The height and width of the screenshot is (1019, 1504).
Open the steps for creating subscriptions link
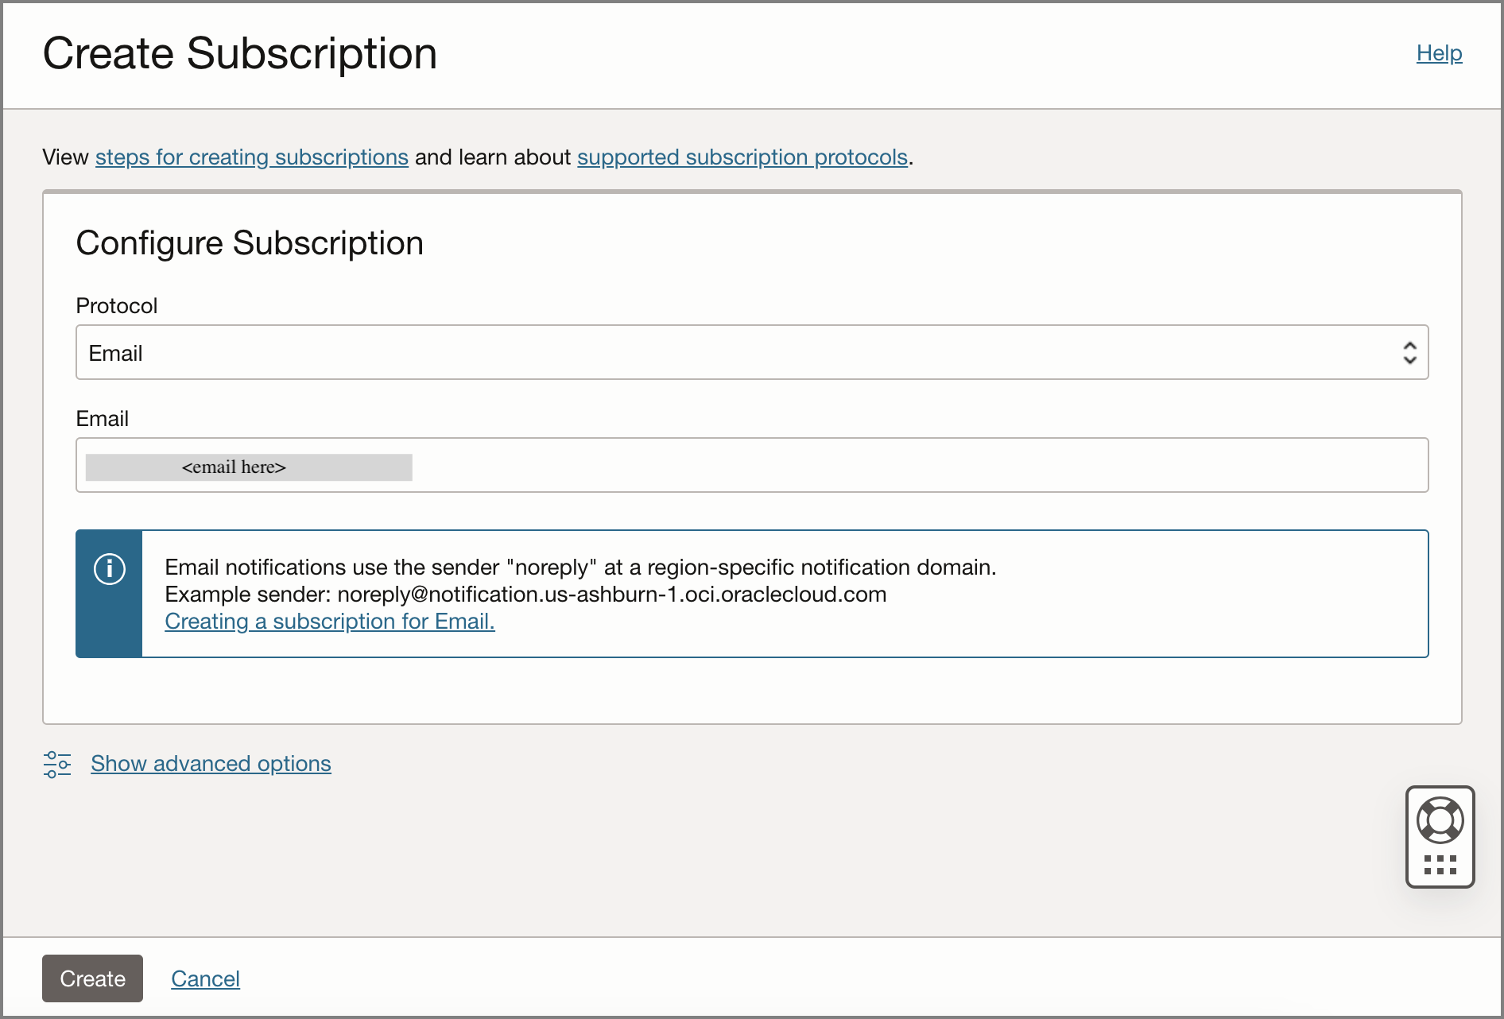251,157
